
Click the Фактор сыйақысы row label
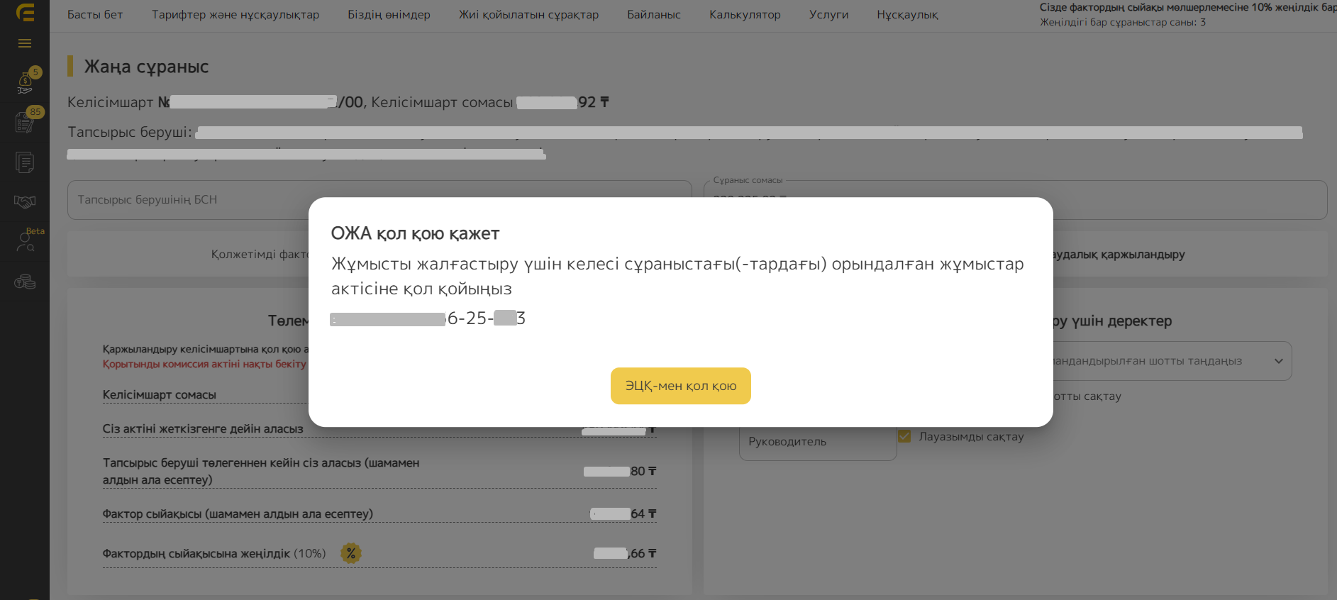click(x=238, y=513)
